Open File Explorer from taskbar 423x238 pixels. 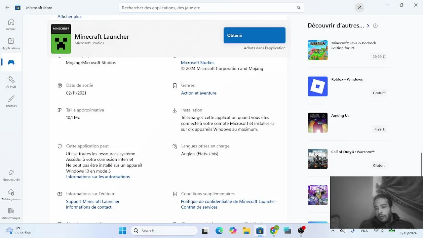pos(247,231)
